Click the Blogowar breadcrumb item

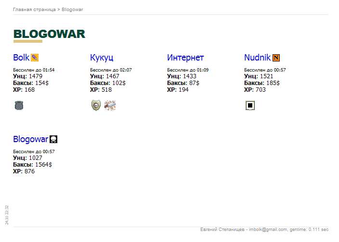(72, 10)
